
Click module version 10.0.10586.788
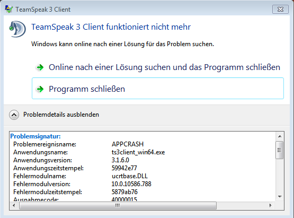pyautogui.click(x=131, y=184)
